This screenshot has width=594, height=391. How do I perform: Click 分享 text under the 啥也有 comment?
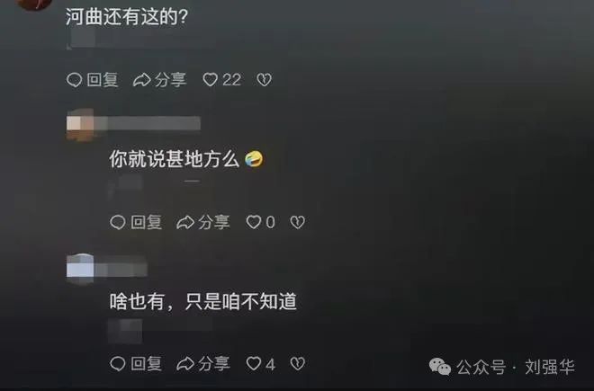click(x=214, y=364)
